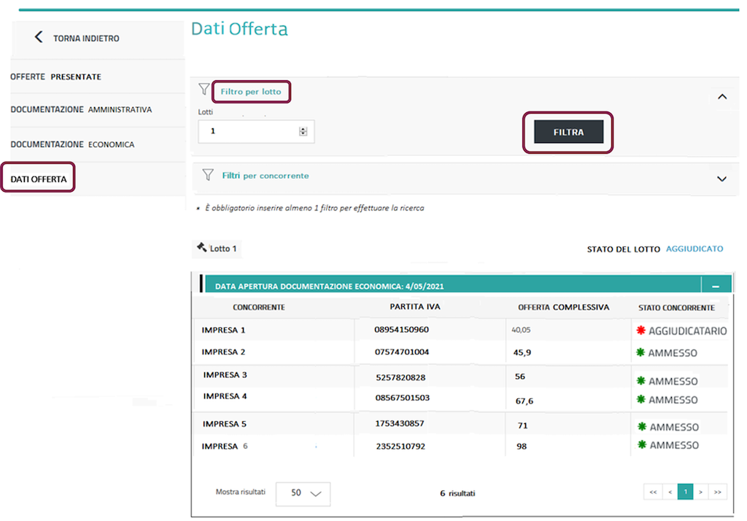
Task: Click red star icon for Aggiudicatario status
Action: (x=641, y=331)
